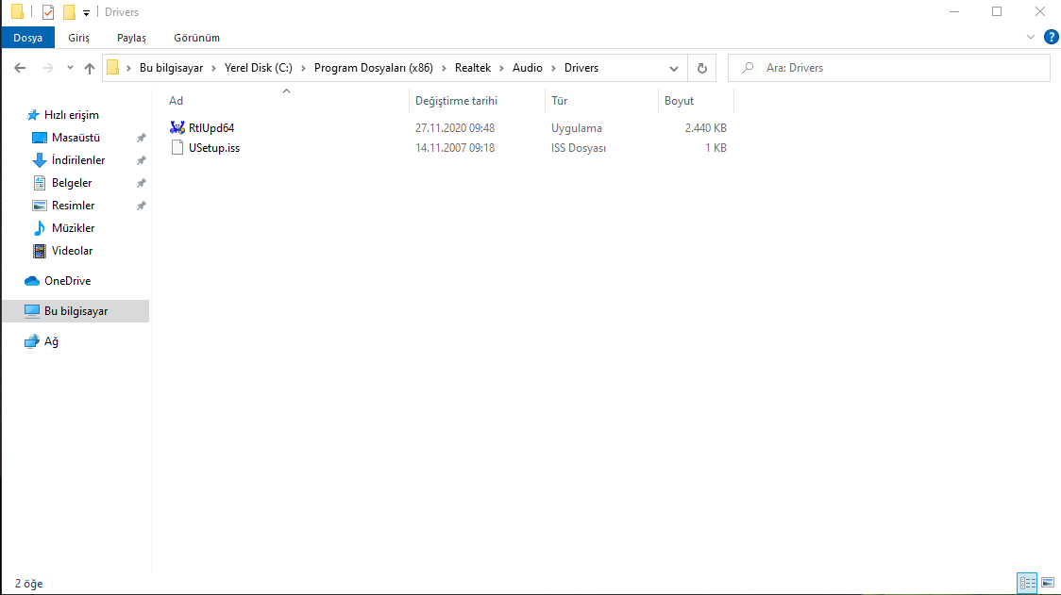Image resolution: width=1061 pixels, height=595 pixels.
Task: Select Bu bilgisayar in navigation pane
Action: [x=76, y=311]
